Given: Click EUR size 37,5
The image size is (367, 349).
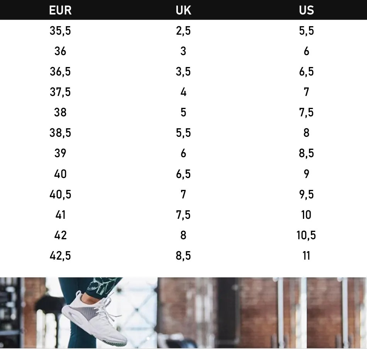Looking at the screenshot, I should coord(60,92).
